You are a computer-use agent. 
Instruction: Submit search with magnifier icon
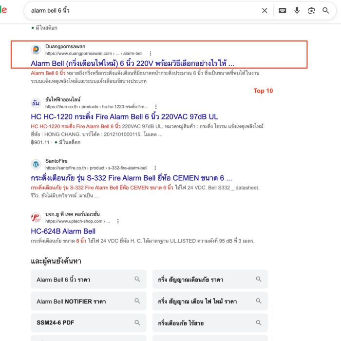(x=325, y=10)
